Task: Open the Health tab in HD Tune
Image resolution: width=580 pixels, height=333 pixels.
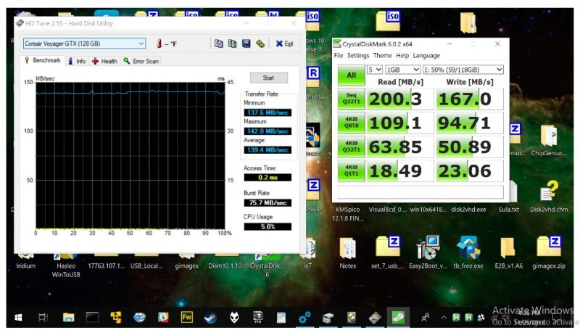Action: pos(104,62)
